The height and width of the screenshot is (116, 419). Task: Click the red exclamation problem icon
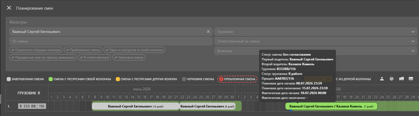pyautogui.click(x=221, y=79)
